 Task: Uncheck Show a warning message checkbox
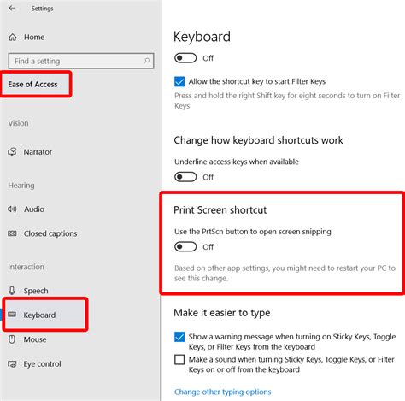[179, 337]
